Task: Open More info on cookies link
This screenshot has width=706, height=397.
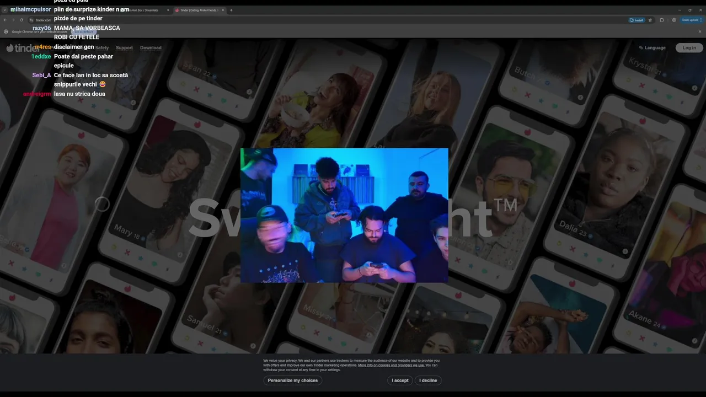Action: coord(391,365)
